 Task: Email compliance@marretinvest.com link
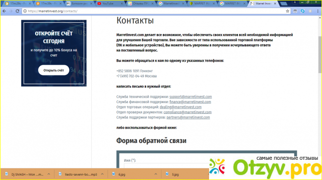point(187,112)
